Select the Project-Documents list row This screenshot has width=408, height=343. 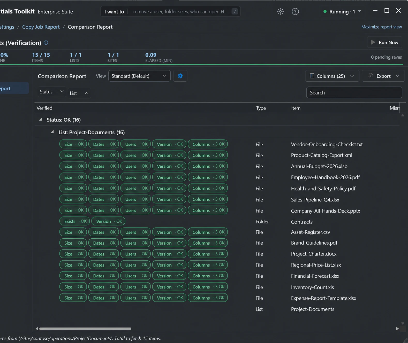pyautogui.click(x=217, y=309)
